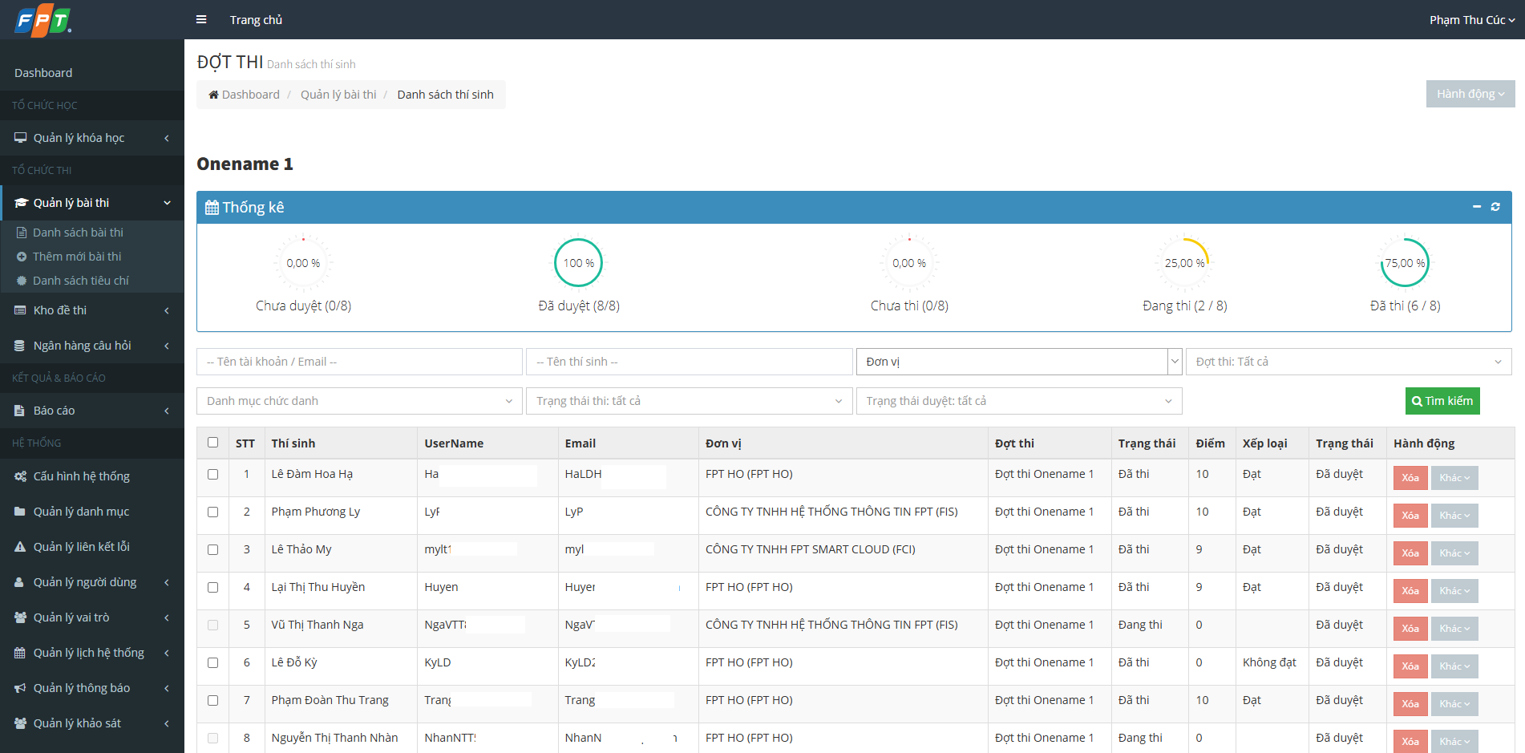1525x753 pixels.
Task: Check the row for Lại Thị Thu Huyền
Action: [212, 587]
